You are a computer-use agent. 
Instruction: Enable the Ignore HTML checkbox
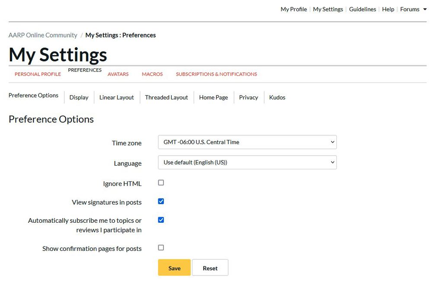click(x=161, y=183)
